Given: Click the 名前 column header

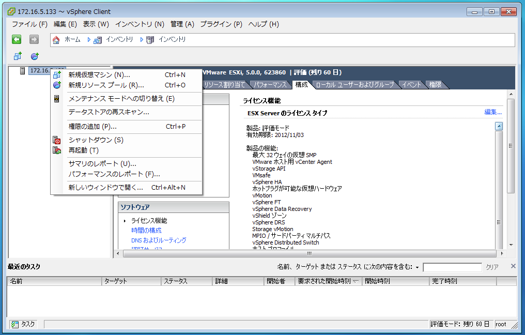Looking at the screenshot, I should point(54,281).
